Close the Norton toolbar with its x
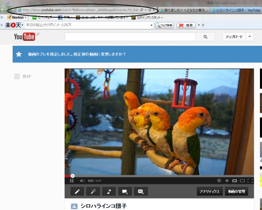The height and width of the screenshot is (210, 262). pos(2,17)
